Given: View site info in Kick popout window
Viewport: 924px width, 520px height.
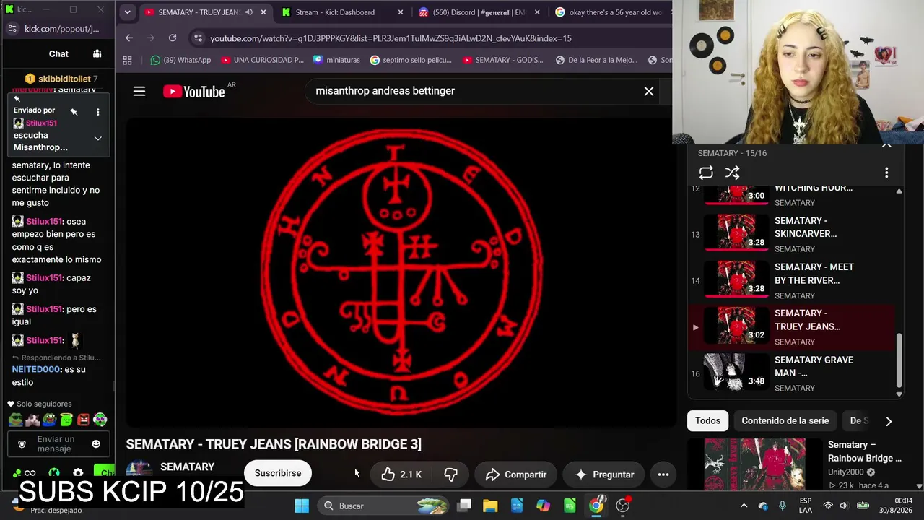Looking at the screenshot, I should [12, 29].
